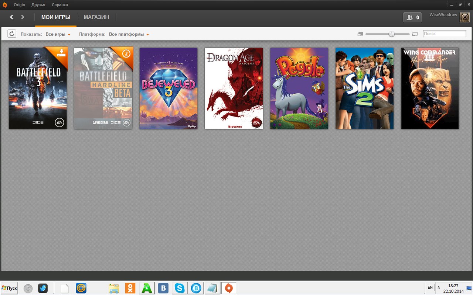Image resolution: width=473 pixels, height=295 pixels.
Task: Switch to the МАГАЗИН tab
Action: (x=96, y=17)
